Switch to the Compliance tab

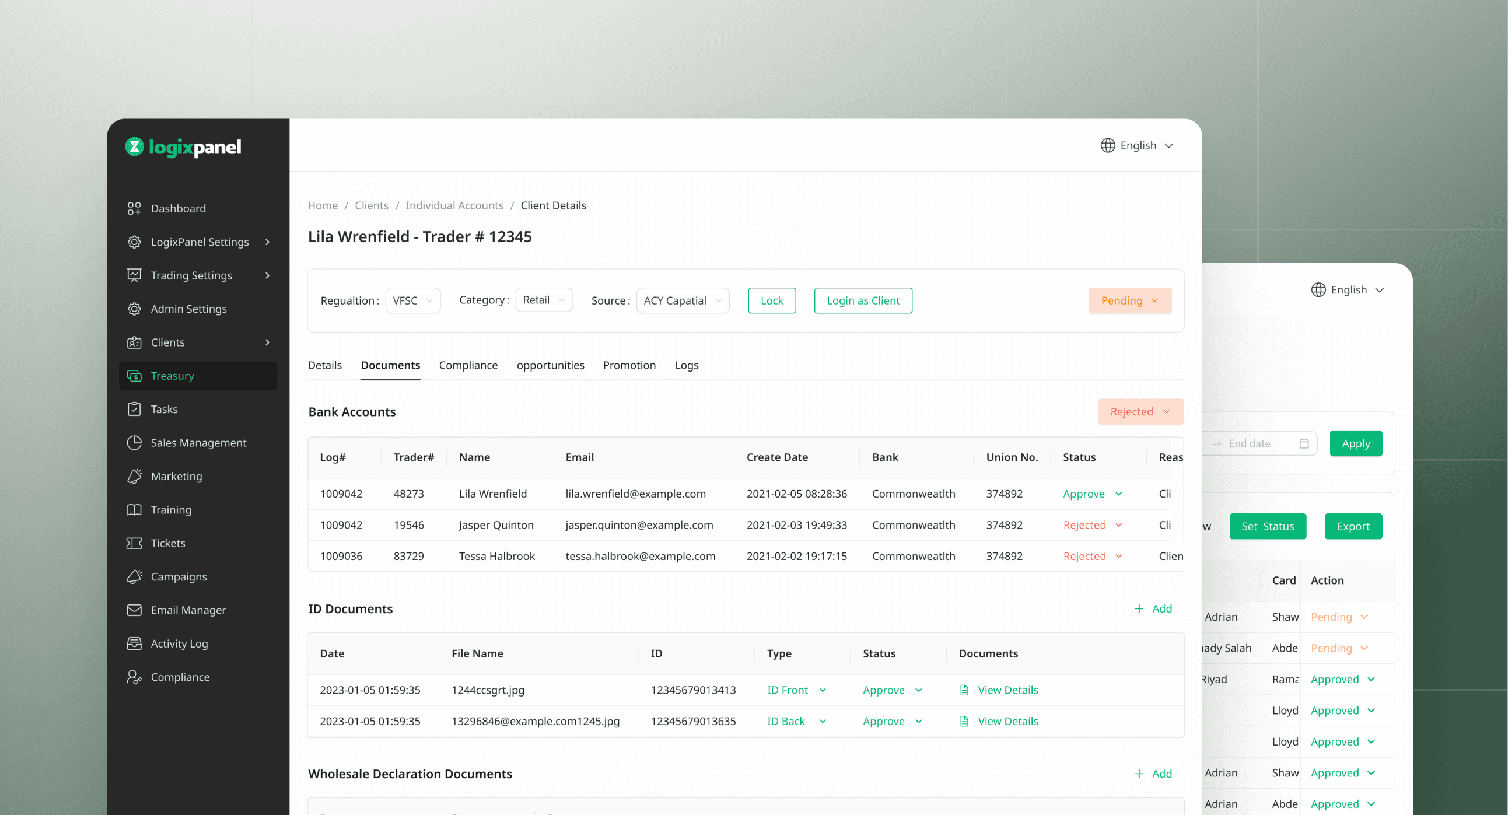tap(468, 365)
